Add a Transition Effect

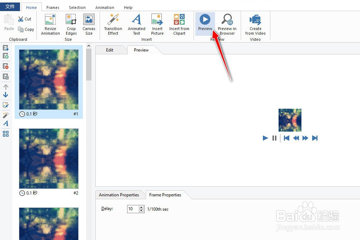tap(113, 24)
